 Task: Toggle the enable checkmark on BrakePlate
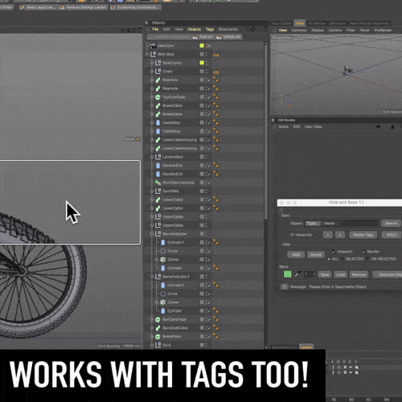coord(209,337)
